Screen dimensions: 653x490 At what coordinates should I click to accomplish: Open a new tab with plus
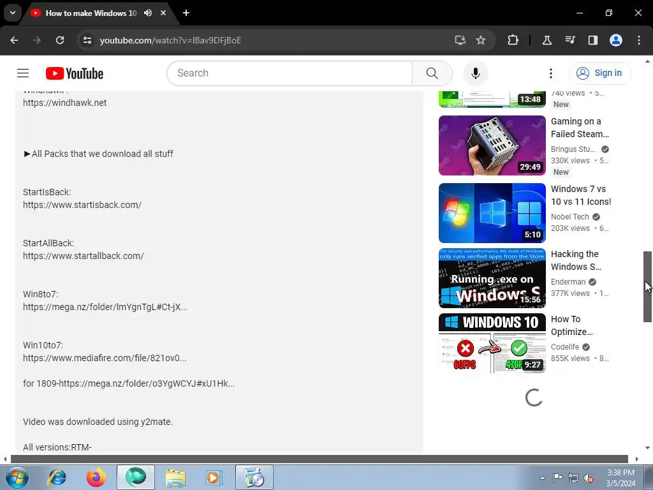[186, 13]
